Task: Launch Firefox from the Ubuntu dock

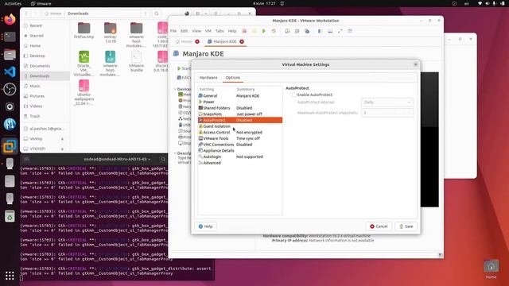Action: (x=10, y=19)
